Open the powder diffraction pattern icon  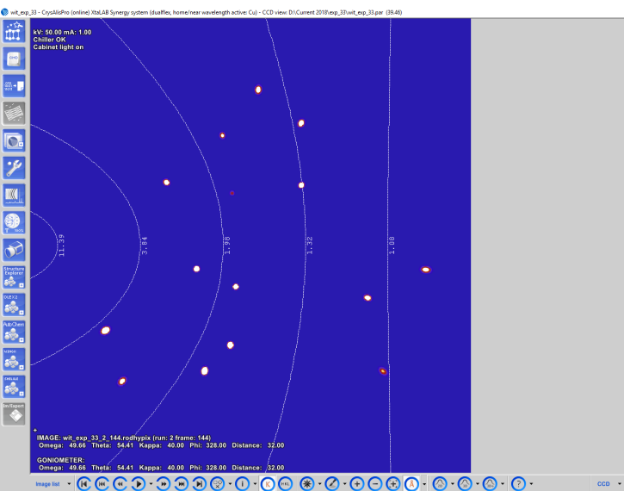14,195
